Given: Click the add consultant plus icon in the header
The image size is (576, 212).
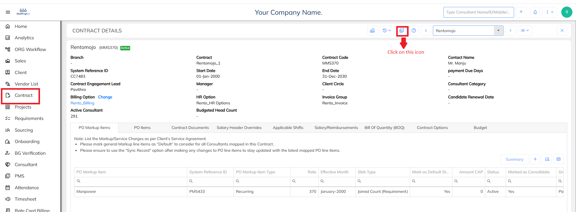Looking at the screenshot, I should click(x=521, y=12).
